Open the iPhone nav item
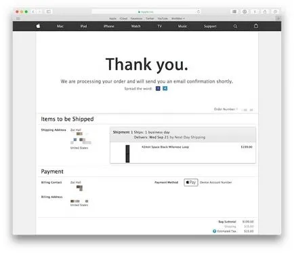 [109, 26]
